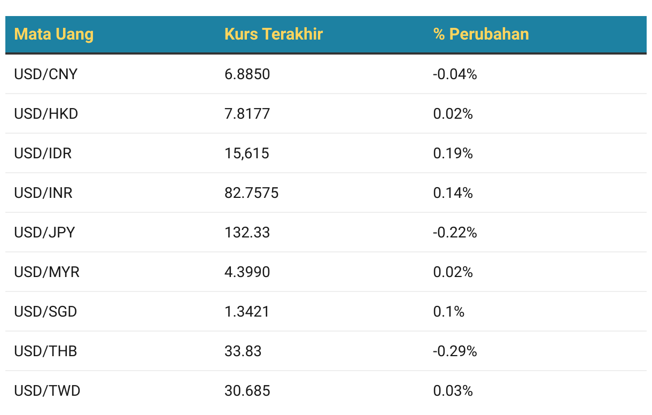Select the USD/IDR row label
This screenshot has width=652, height=415.
(43, 153)
